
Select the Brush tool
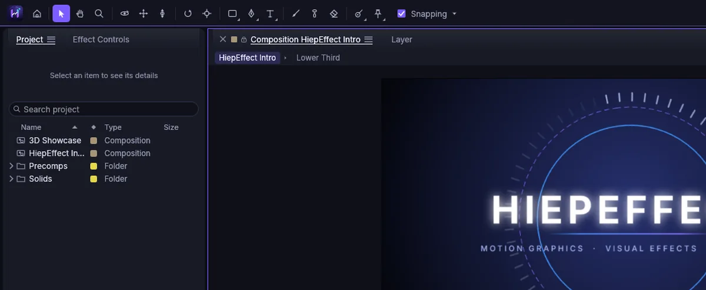click(295, 14)
